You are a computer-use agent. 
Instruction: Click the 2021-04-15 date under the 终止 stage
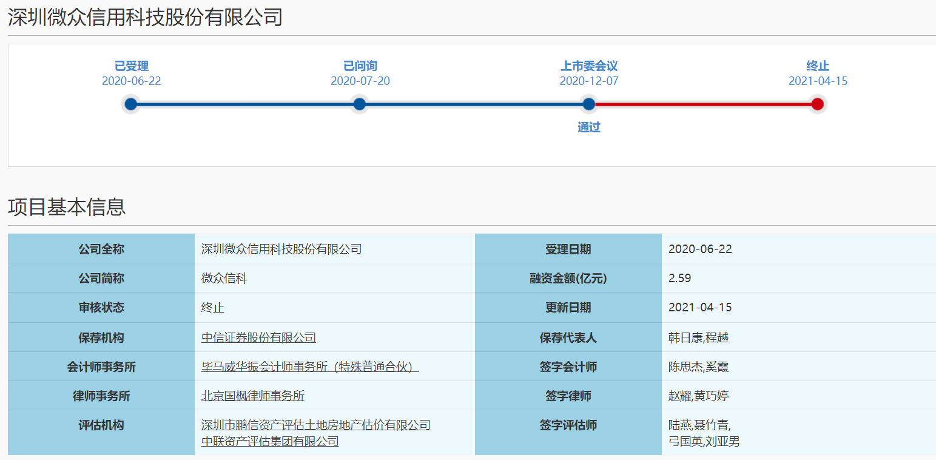coord(818,81)
